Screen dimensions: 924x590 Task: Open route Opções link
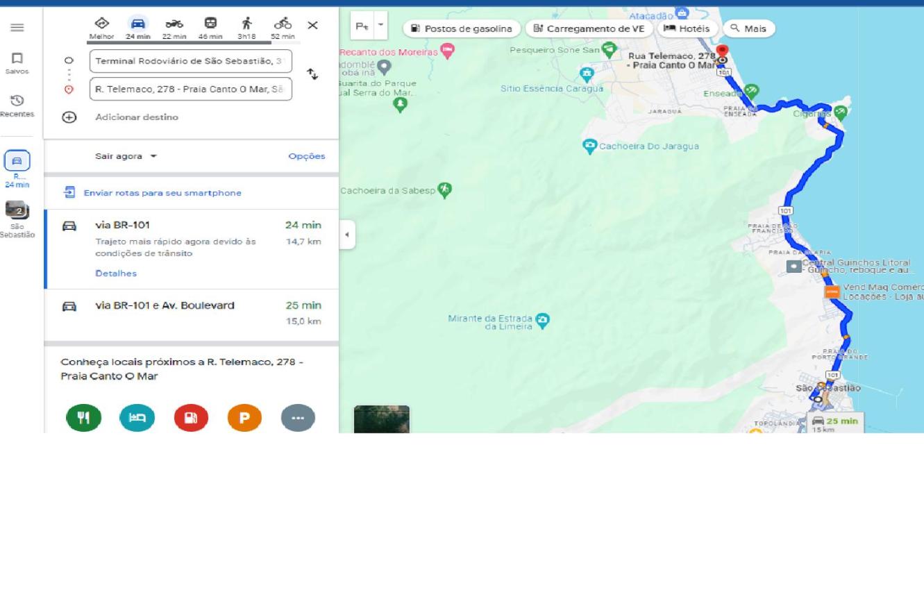[x=307, y=156]
